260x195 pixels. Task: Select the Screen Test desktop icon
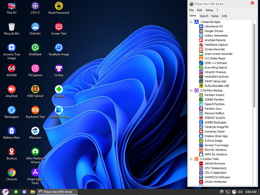59,29
